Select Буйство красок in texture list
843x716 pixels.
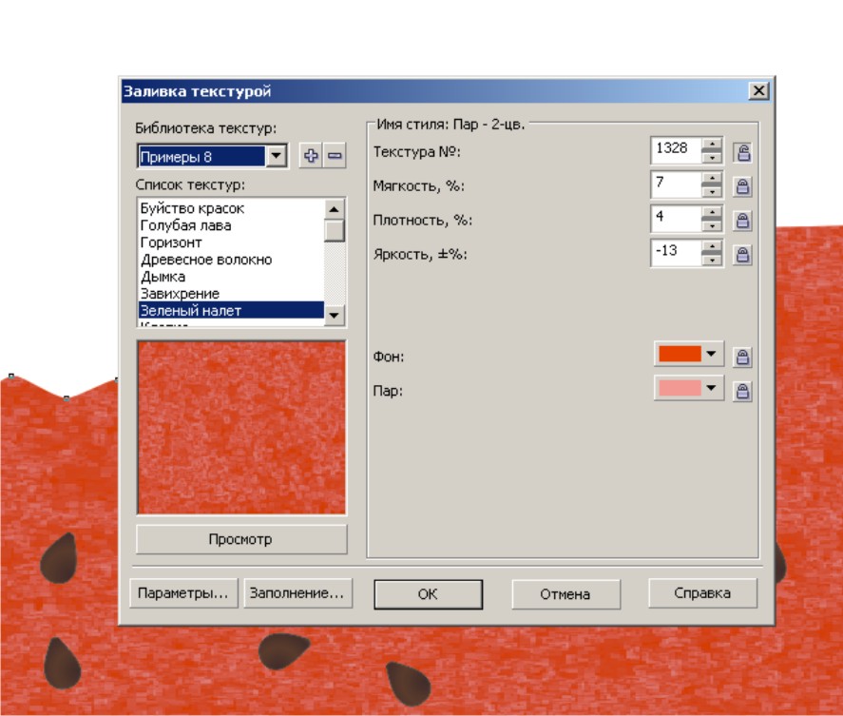click(x=192, y=208)
